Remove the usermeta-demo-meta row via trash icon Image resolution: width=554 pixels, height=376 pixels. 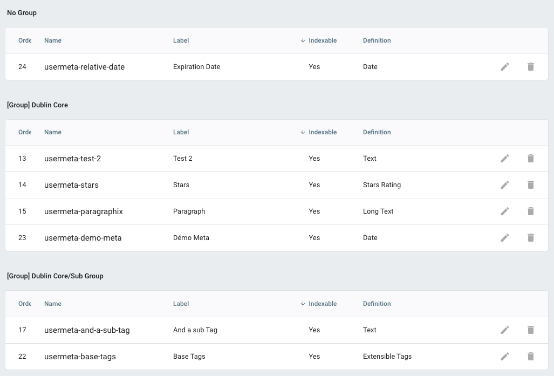531,238
